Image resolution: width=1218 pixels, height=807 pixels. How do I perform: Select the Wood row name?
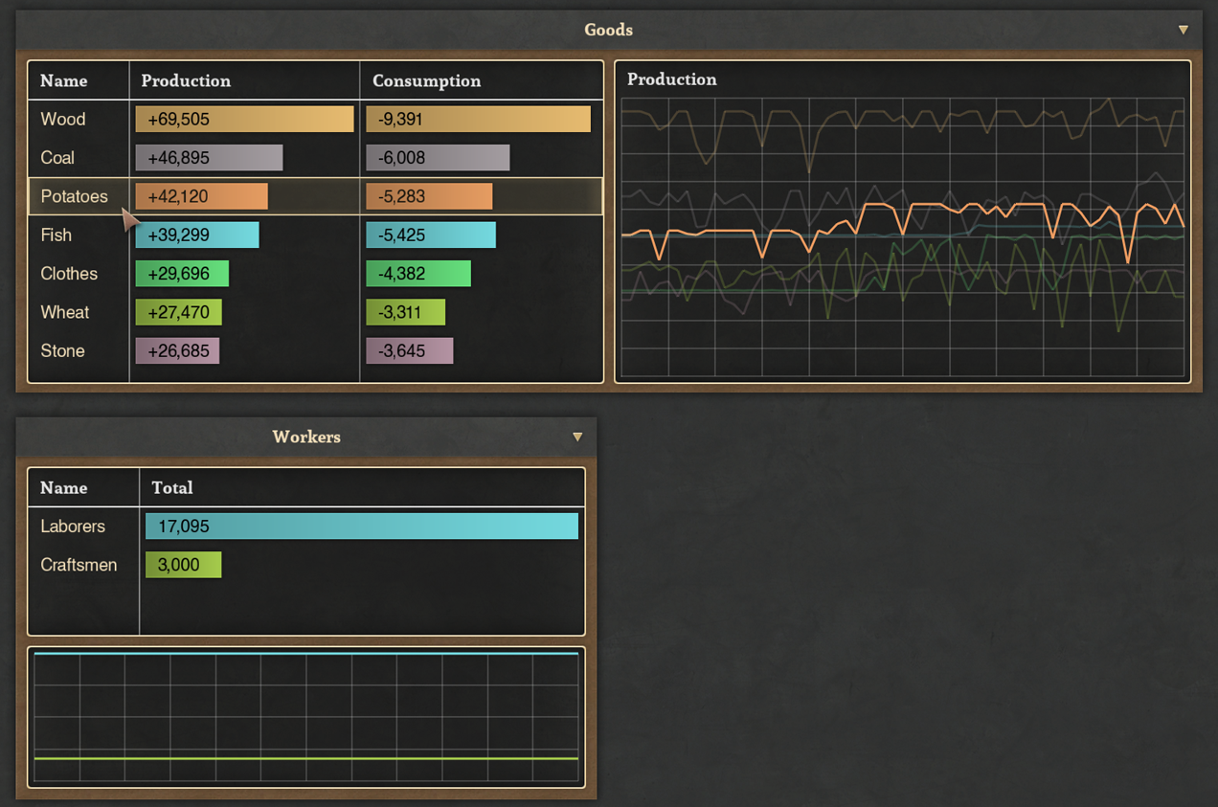[x=63, y=120]
